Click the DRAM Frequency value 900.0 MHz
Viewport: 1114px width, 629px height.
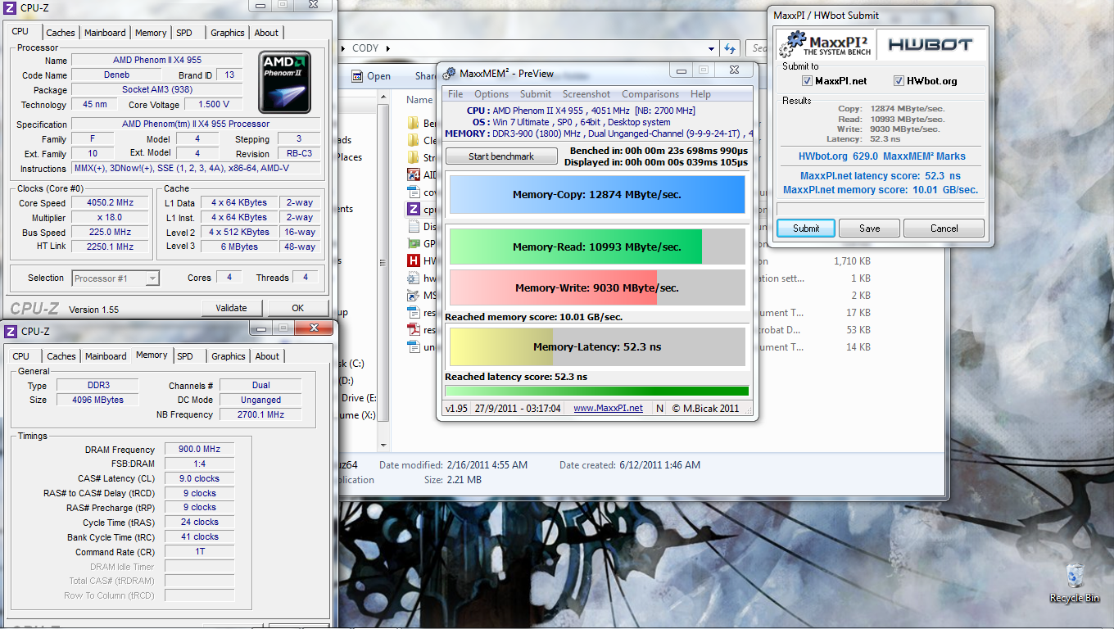200,450
